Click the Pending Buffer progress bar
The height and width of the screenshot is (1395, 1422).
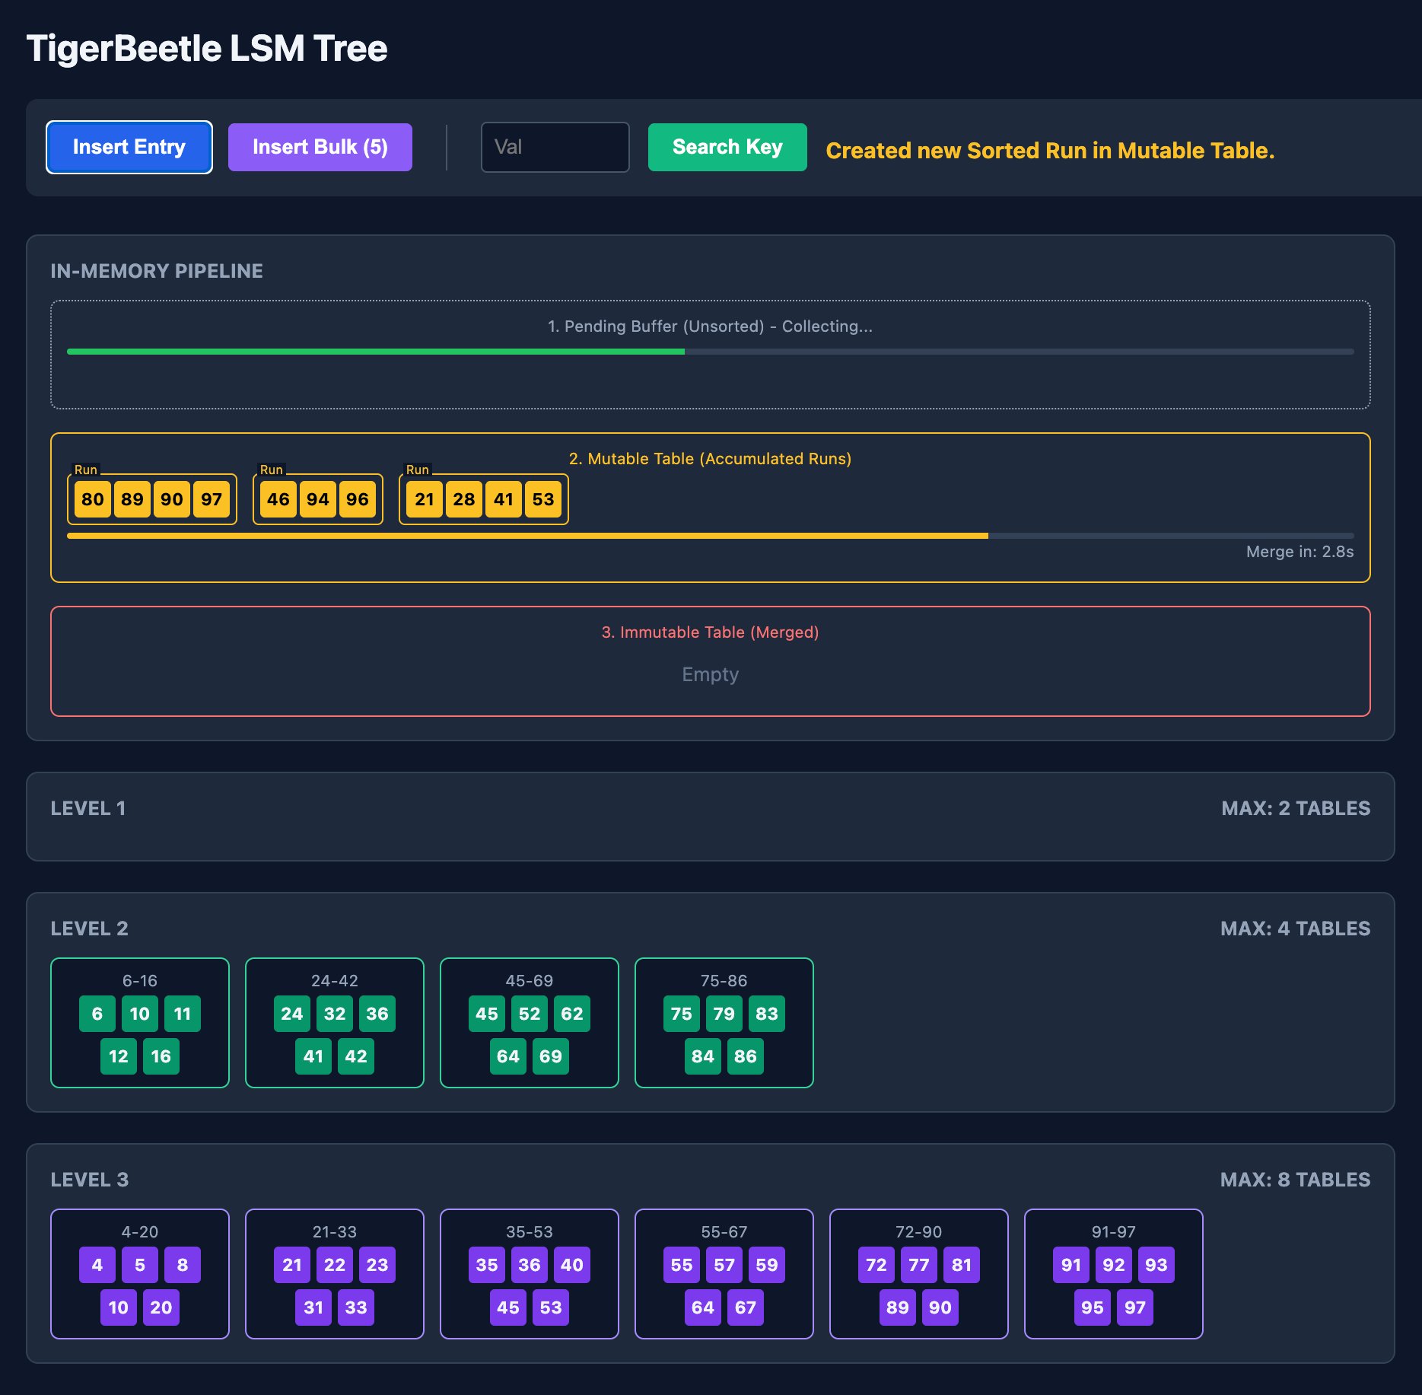pyautogui.click(x=710, y=352)
